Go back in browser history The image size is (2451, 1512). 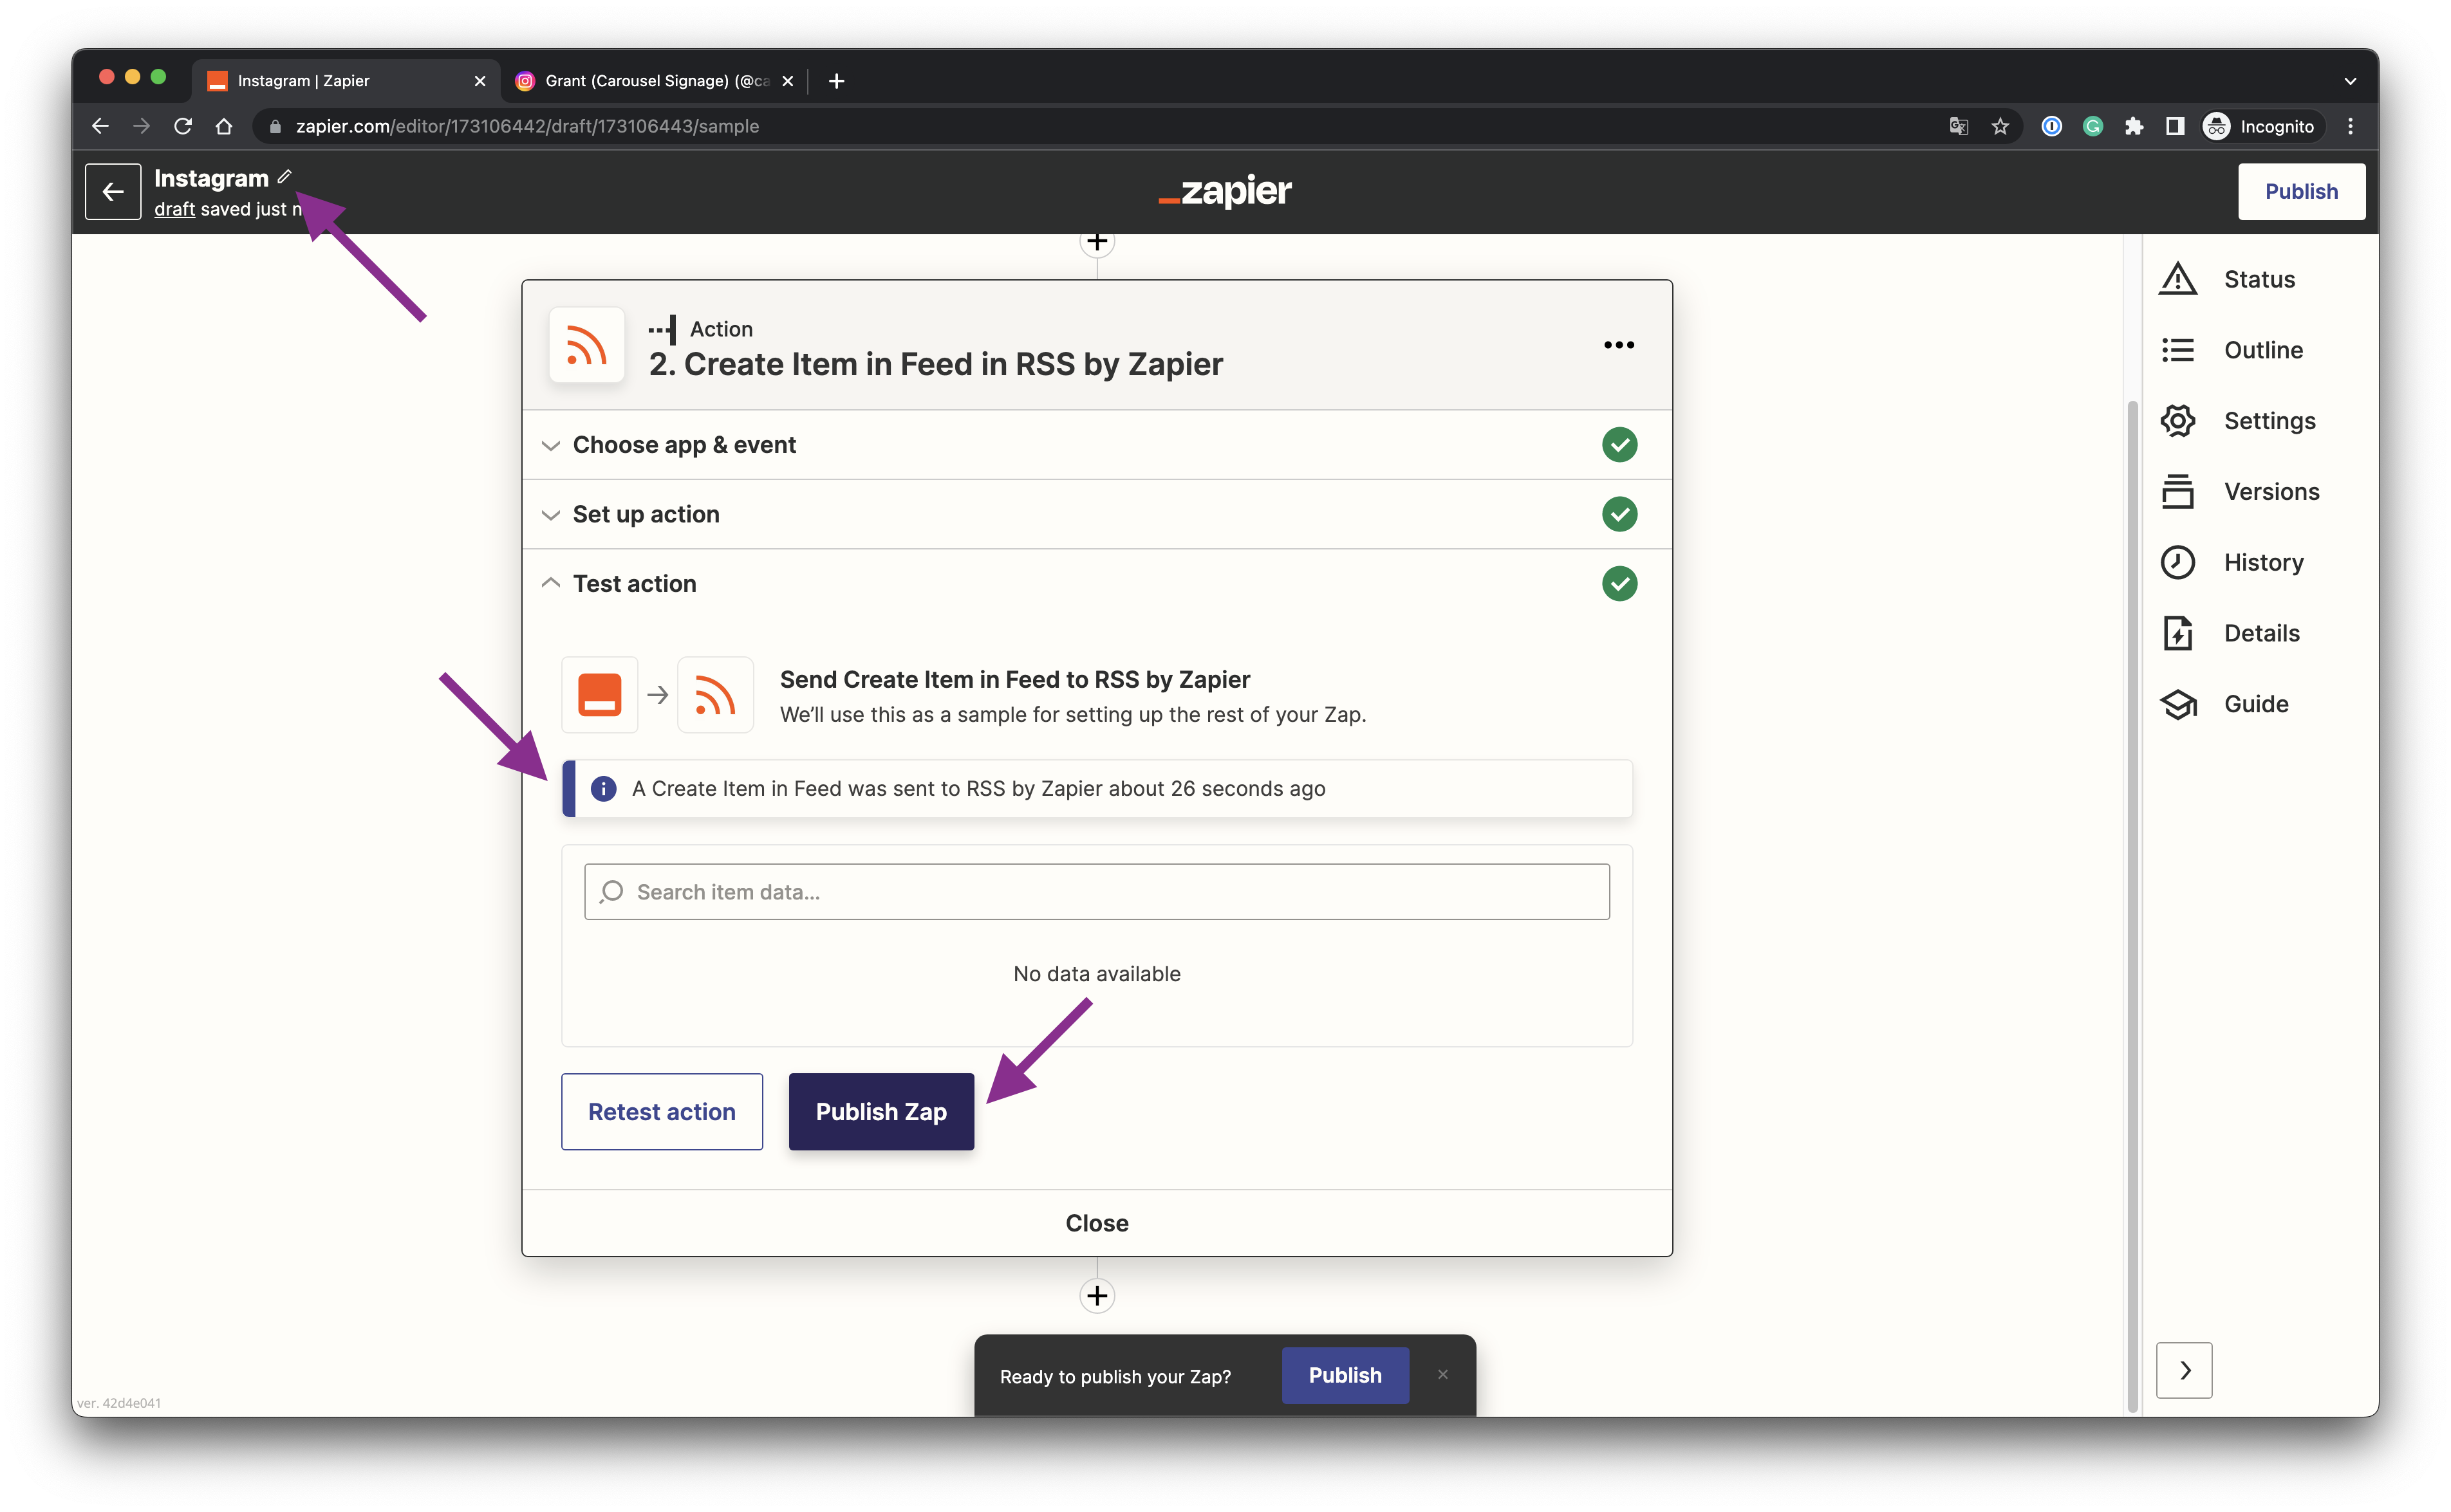(100, 126)
